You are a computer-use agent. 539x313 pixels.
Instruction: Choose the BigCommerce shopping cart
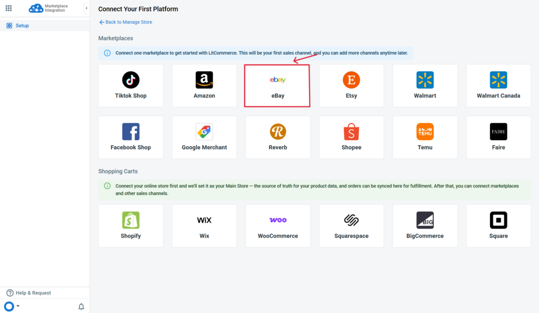(x=425, y=226)
